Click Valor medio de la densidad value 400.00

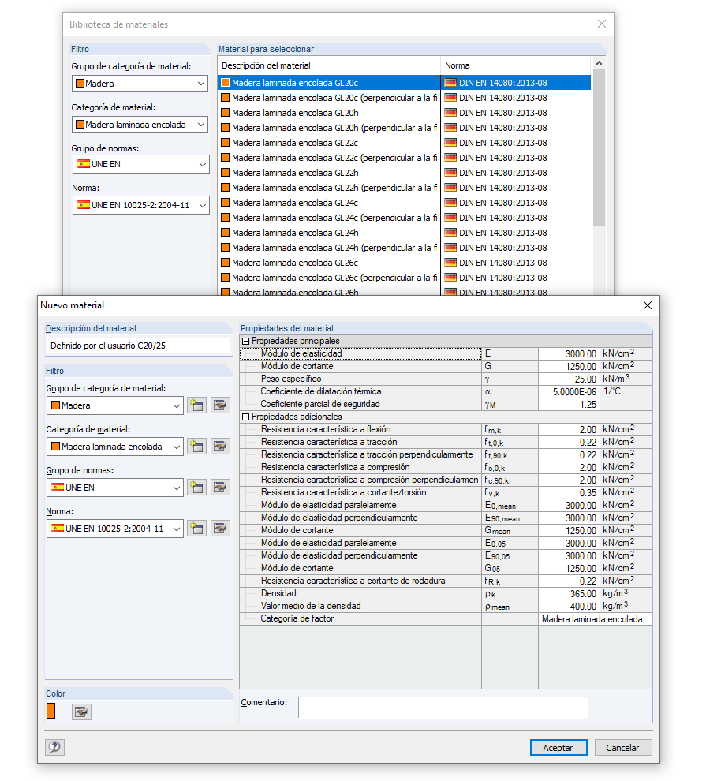tap(569, 606)
